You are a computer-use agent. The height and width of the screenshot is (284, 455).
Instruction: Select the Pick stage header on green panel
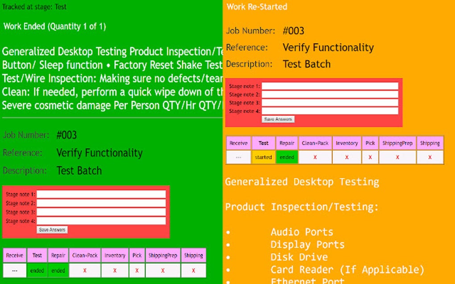(x=137, y=255)
